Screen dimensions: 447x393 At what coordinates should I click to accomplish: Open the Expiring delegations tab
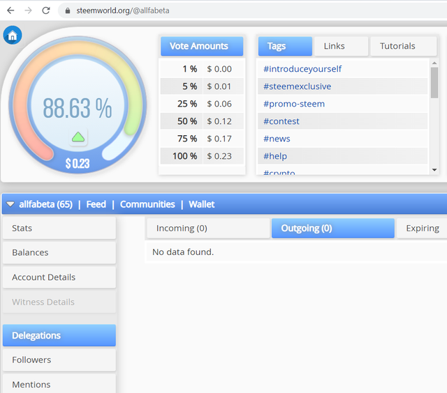coord(422,228)
